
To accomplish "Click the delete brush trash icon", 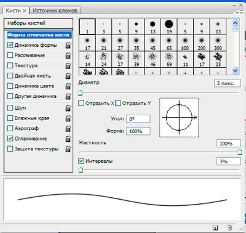I will tap(229, 227).
